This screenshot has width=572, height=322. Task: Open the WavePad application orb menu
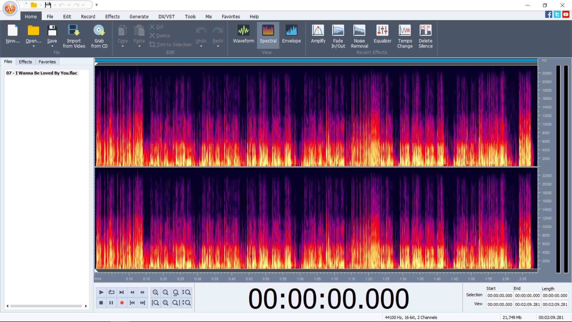[10, 8]
